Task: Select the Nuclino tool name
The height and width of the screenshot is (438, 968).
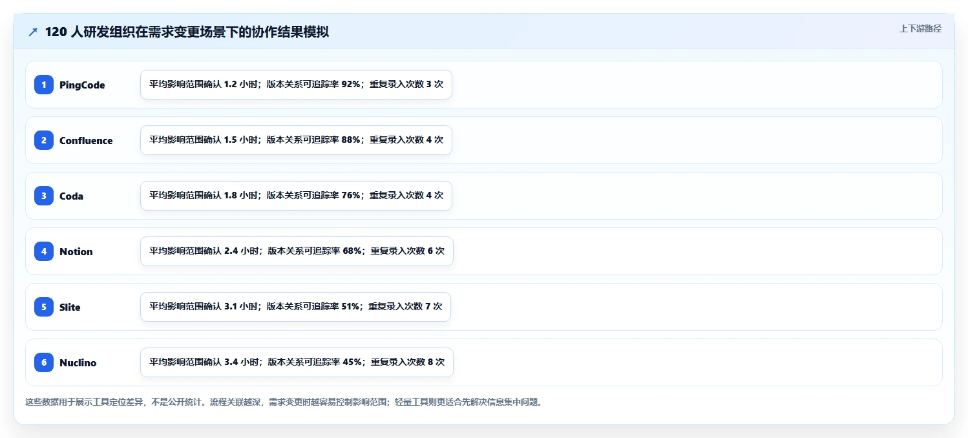Action: click(x=78, y=363)
